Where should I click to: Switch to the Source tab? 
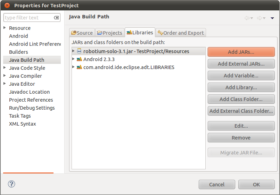point(82,33)
